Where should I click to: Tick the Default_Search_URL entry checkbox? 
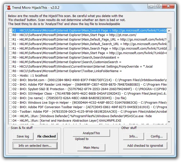pyautogui.click(x=10, y=44)
